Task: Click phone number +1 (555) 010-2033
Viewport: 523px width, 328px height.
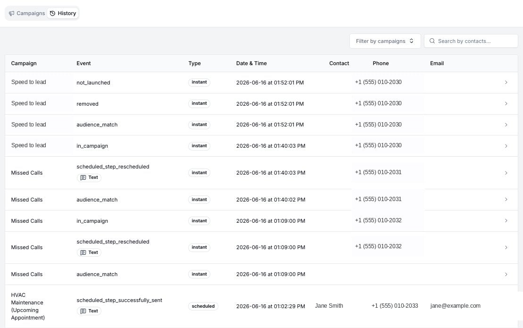Action: [395, 306]
